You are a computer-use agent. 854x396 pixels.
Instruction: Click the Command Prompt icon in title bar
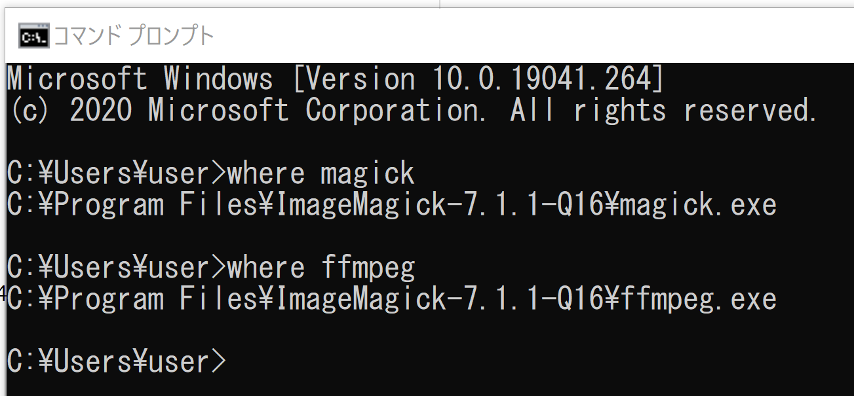pos(33,36)
